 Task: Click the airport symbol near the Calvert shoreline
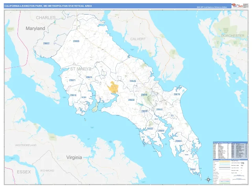128,57
